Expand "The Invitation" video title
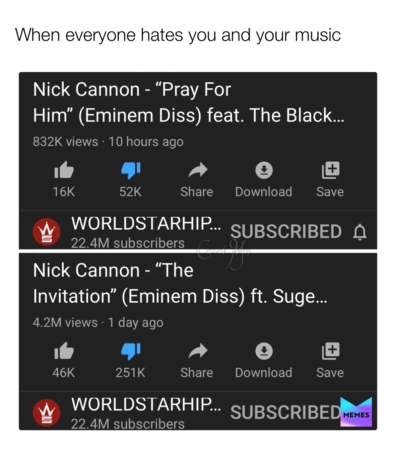Screen dimensions: 396x449 coord(180,283)
